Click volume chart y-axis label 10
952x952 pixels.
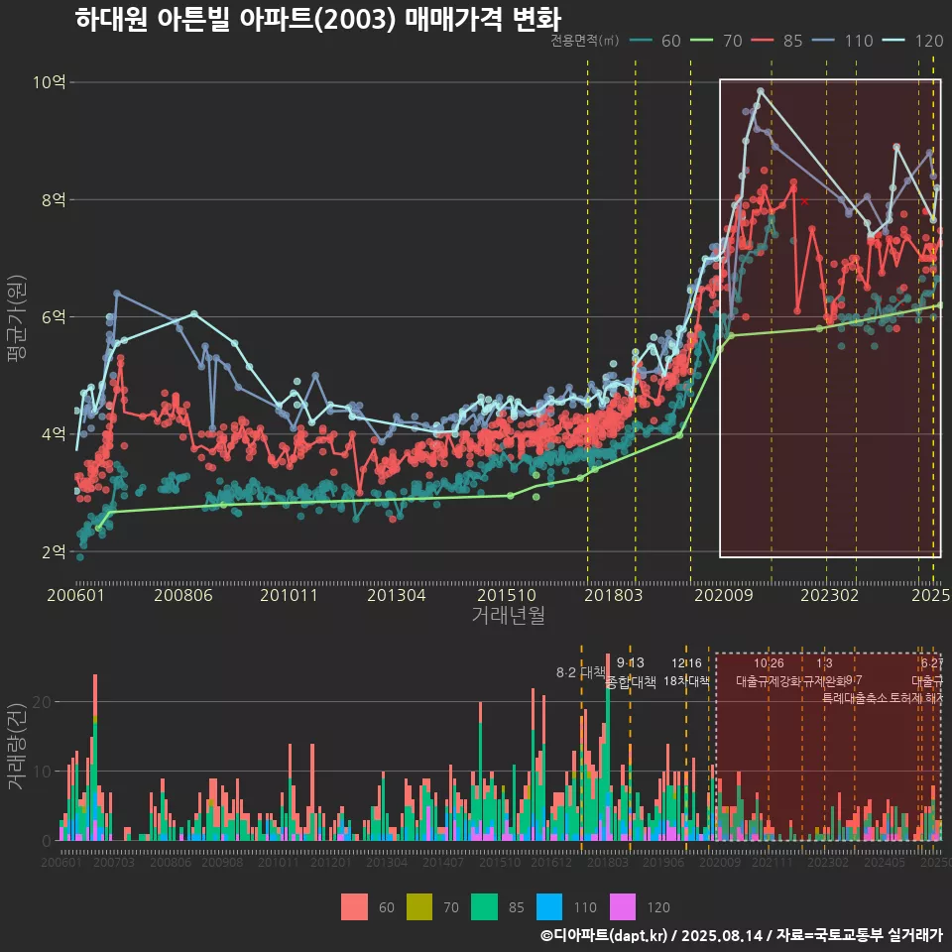click(x=42, y=772)
